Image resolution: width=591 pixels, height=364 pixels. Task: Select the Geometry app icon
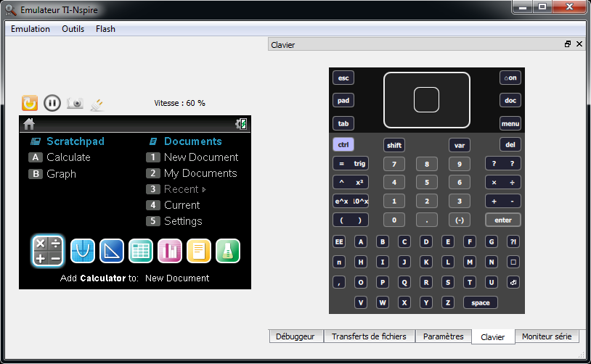112,251
